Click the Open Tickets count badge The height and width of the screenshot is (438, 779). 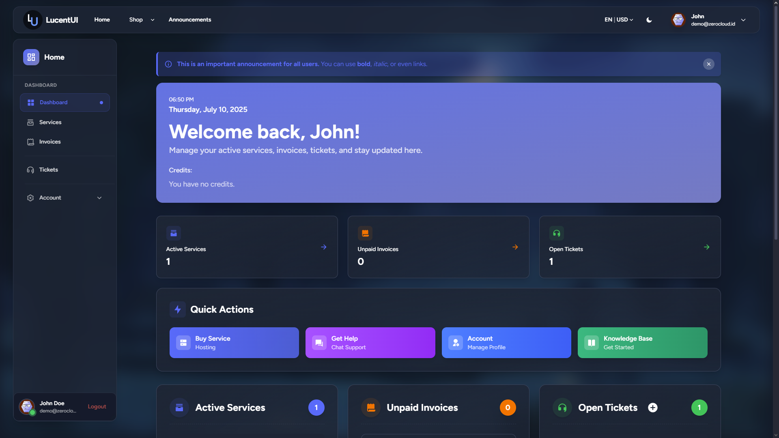(699, 408)
